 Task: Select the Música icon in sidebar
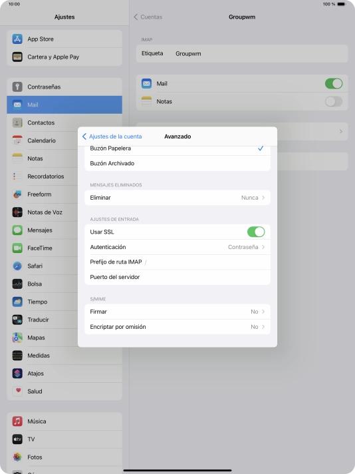coord(17,421)
